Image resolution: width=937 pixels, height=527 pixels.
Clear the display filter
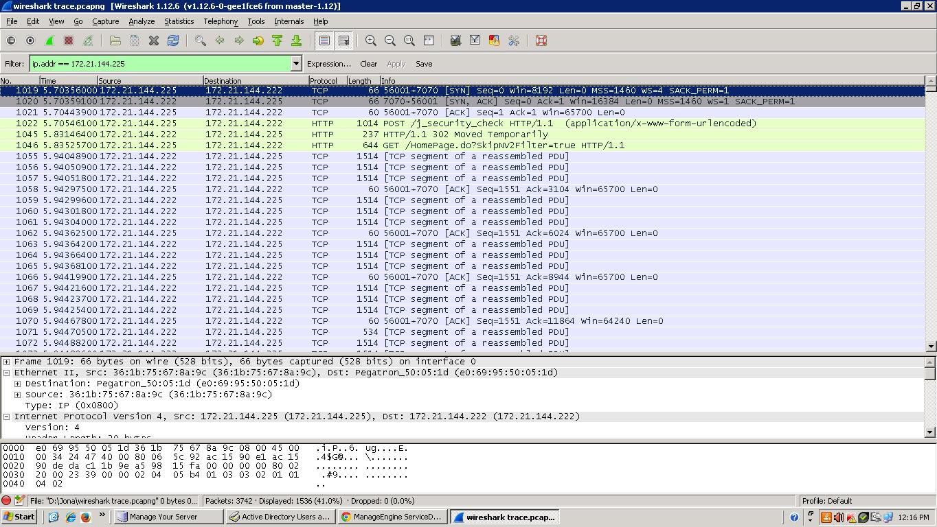click(368, 64)
